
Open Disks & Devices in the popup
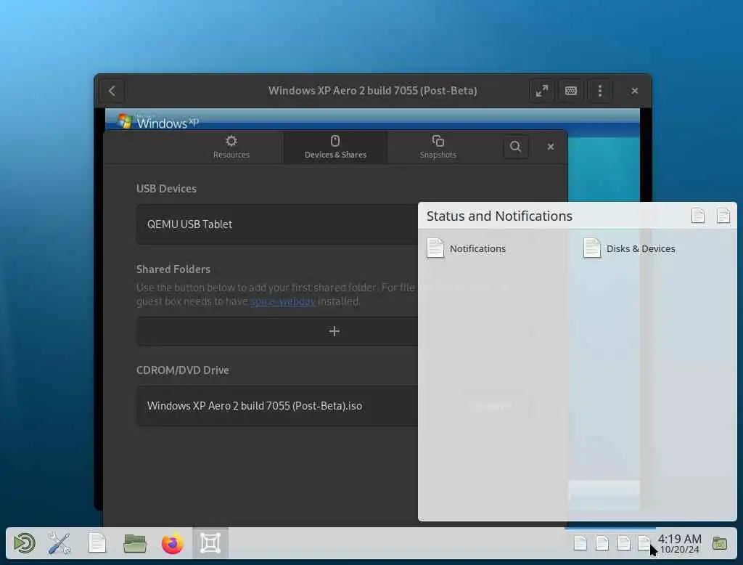point(629,248)
